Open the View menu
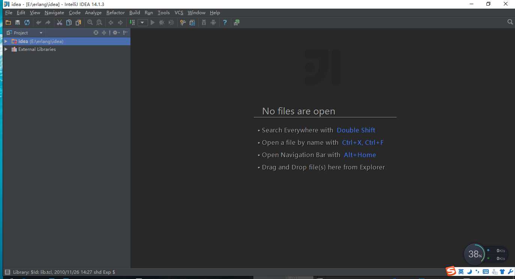 (35, 13)
